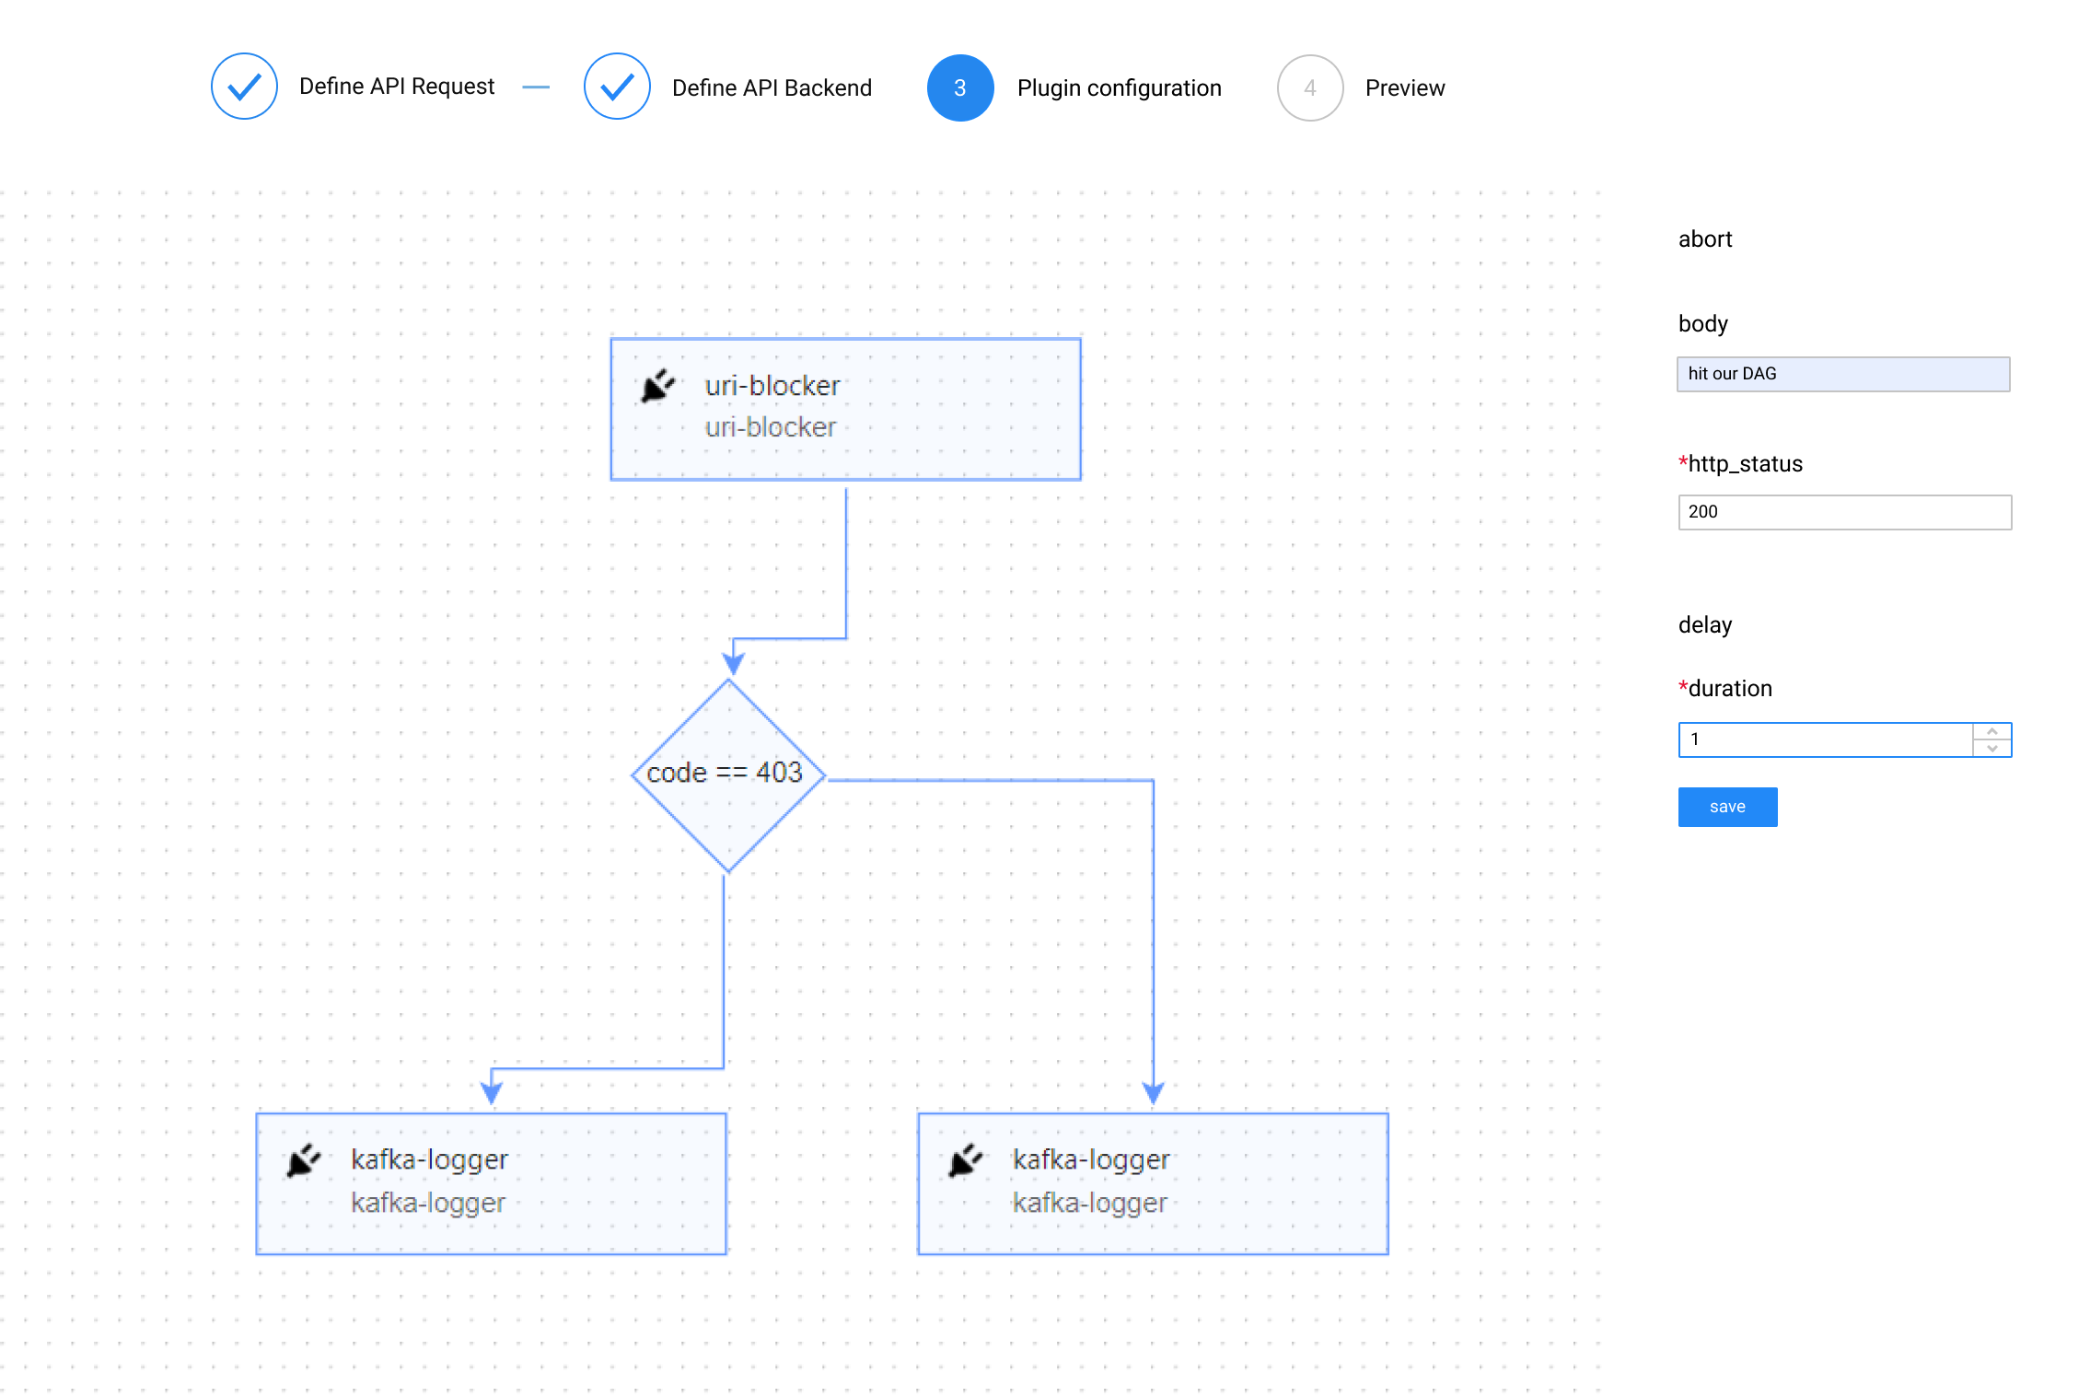Click the plug icon on the left kafka-logger node
This screenshot has width=2090, height=1397.
(x=304, y=1160)
